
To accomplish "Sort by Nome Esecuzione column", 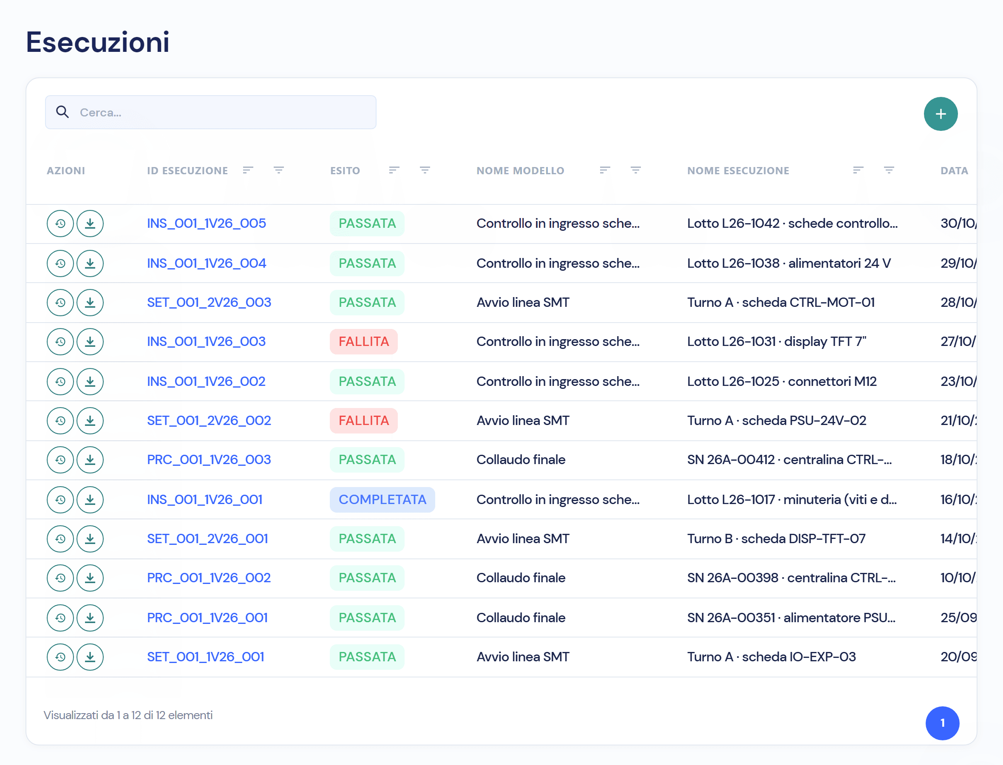I will pyautogui.click(x=858, y=170).
